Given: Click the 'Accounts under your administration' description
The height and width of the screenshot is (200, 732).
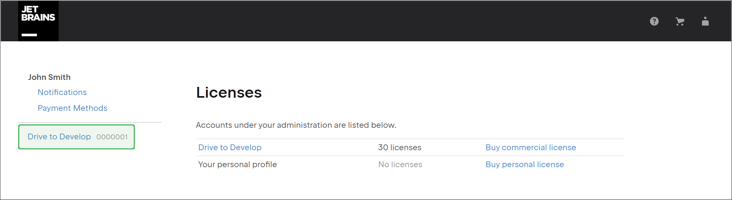Looking at the screenshot, I should click(296, 125).
